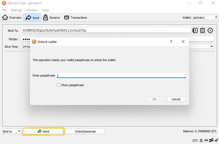Toggle the Show passphrase checkbox
The image size is (219, 144).
[58, 85]
